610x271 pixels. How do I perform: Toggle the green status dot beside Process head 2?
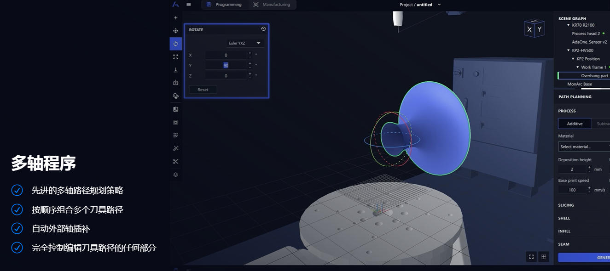(603, 34)
